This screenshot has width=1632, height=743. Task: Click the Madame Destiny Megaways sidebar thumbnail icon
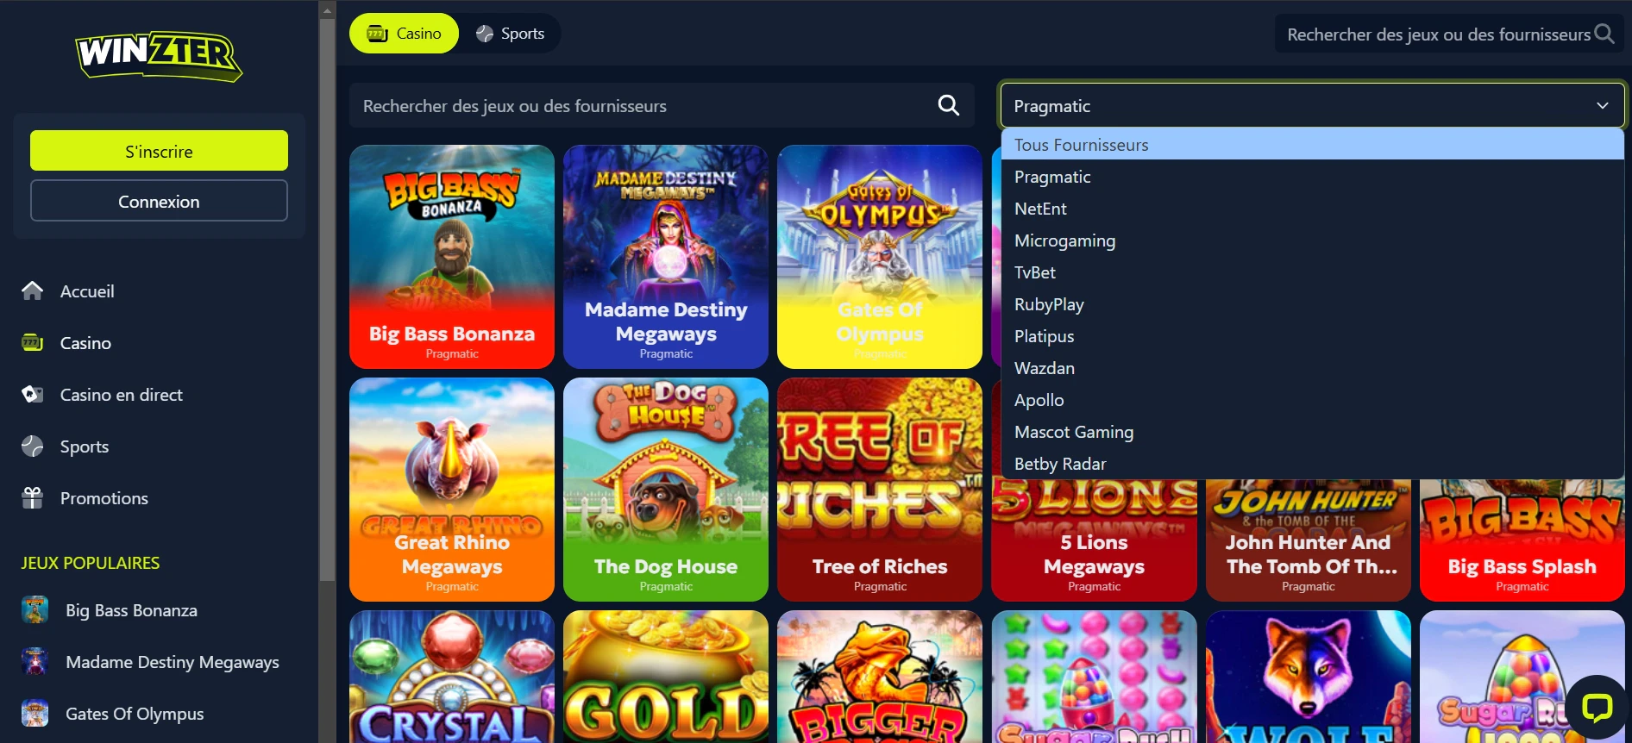[x=35, y=662]
